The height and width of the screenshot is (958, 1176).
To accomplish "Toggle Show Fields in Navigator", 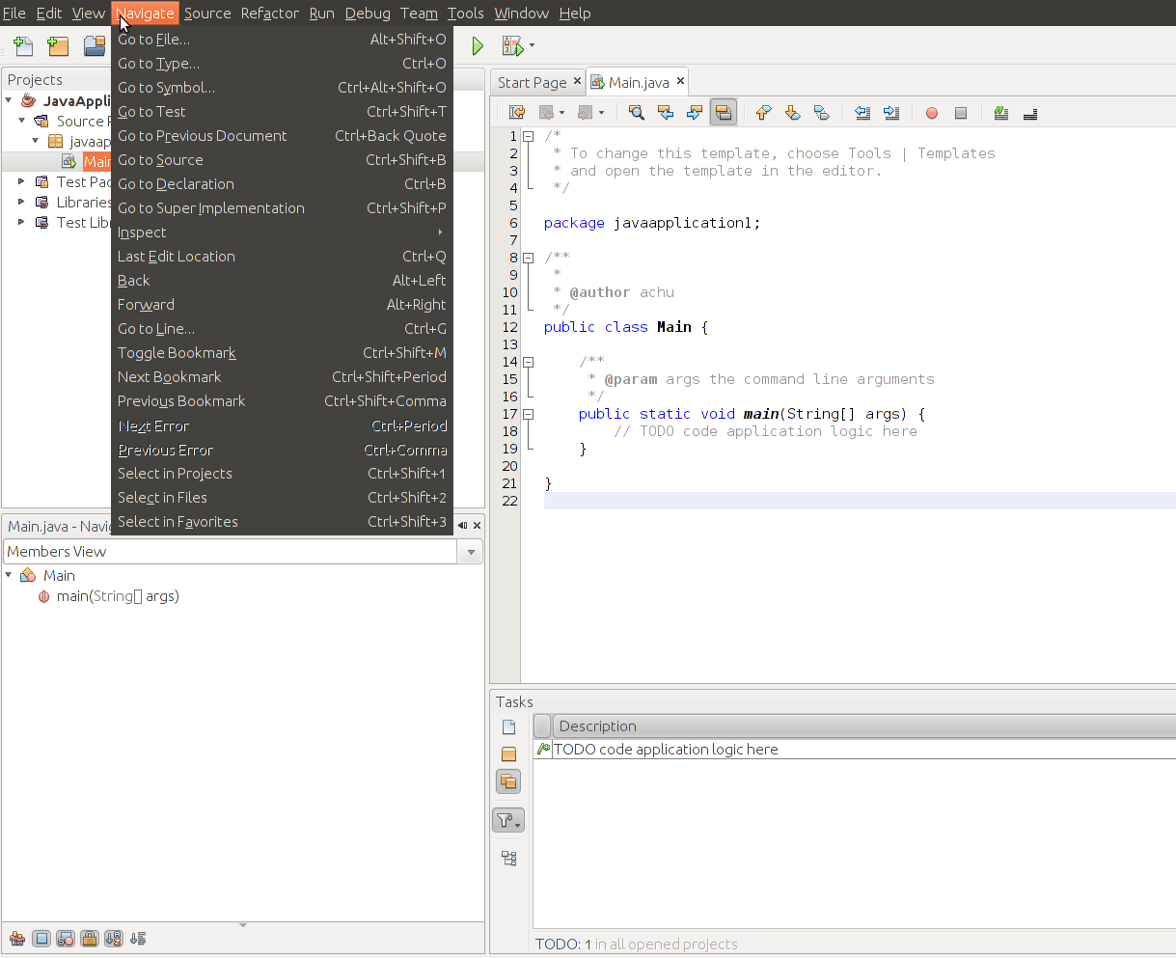I will tap(41, 938).
